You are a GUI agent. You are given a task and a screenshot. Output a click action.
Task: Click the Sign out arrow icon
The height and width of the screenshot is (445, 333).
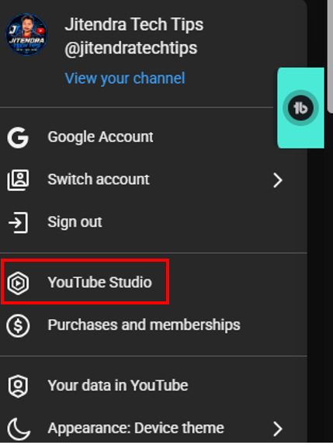(x=18, y=223)
